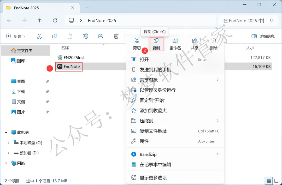The height and width of the screenshot is (185, 282).
Task: Choose 属性 from the context menu
Action: coord(175,141)
